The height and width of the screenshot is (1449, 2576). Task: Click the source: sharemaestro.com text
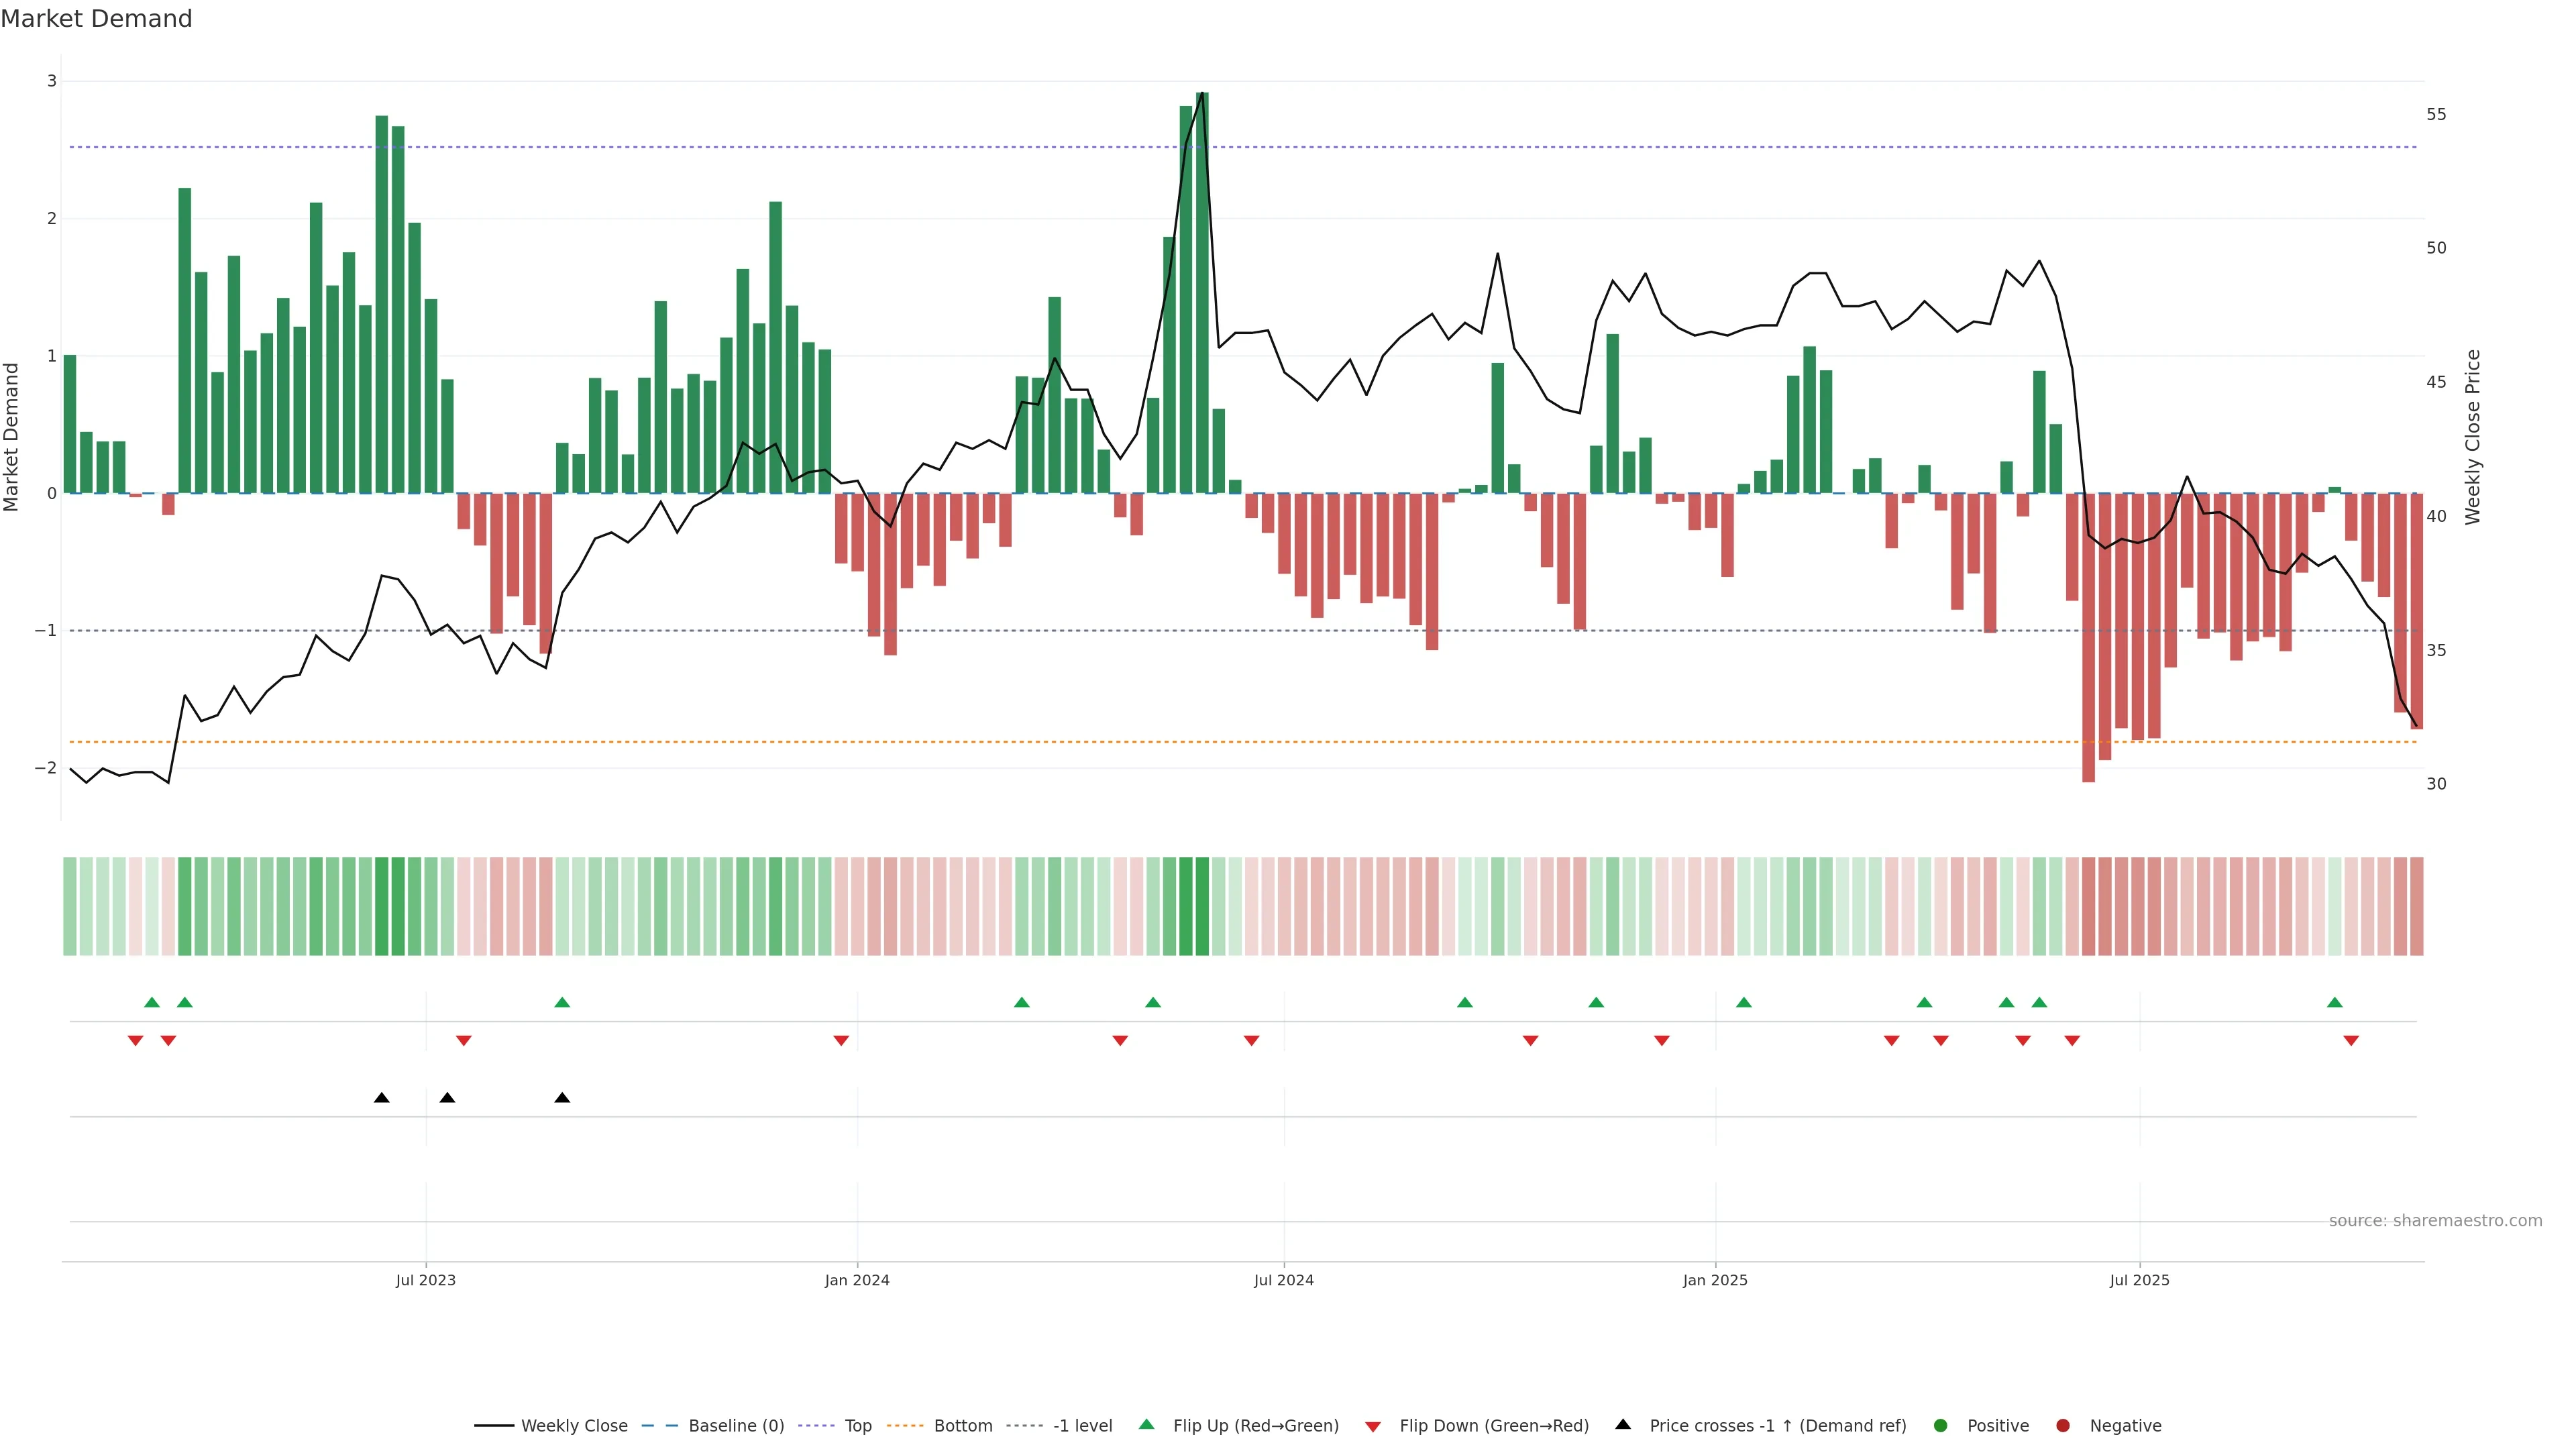click(x=2435, y=1221)
